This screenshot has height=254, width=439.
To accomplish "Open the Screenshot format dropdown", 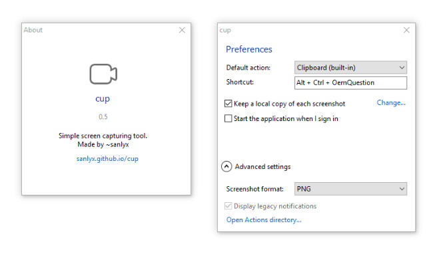I will coord(350,189).
